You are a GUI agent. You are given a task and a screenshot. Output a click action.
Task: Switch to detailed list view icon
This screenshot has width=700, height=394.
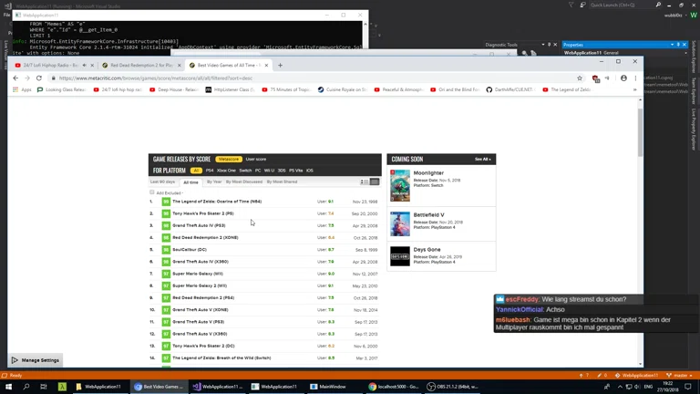[375, 181]
